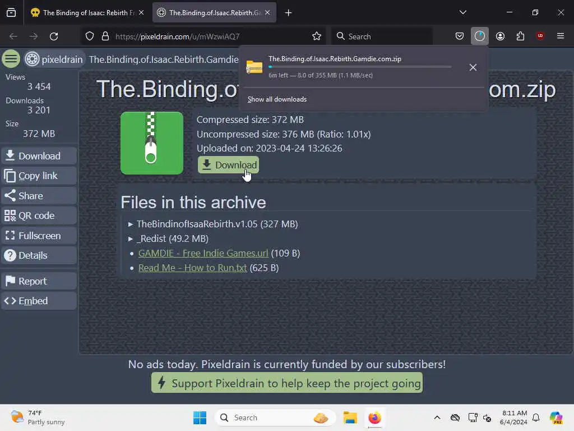Open Firefox View icon
574x431 pixels.
[11, 12]
